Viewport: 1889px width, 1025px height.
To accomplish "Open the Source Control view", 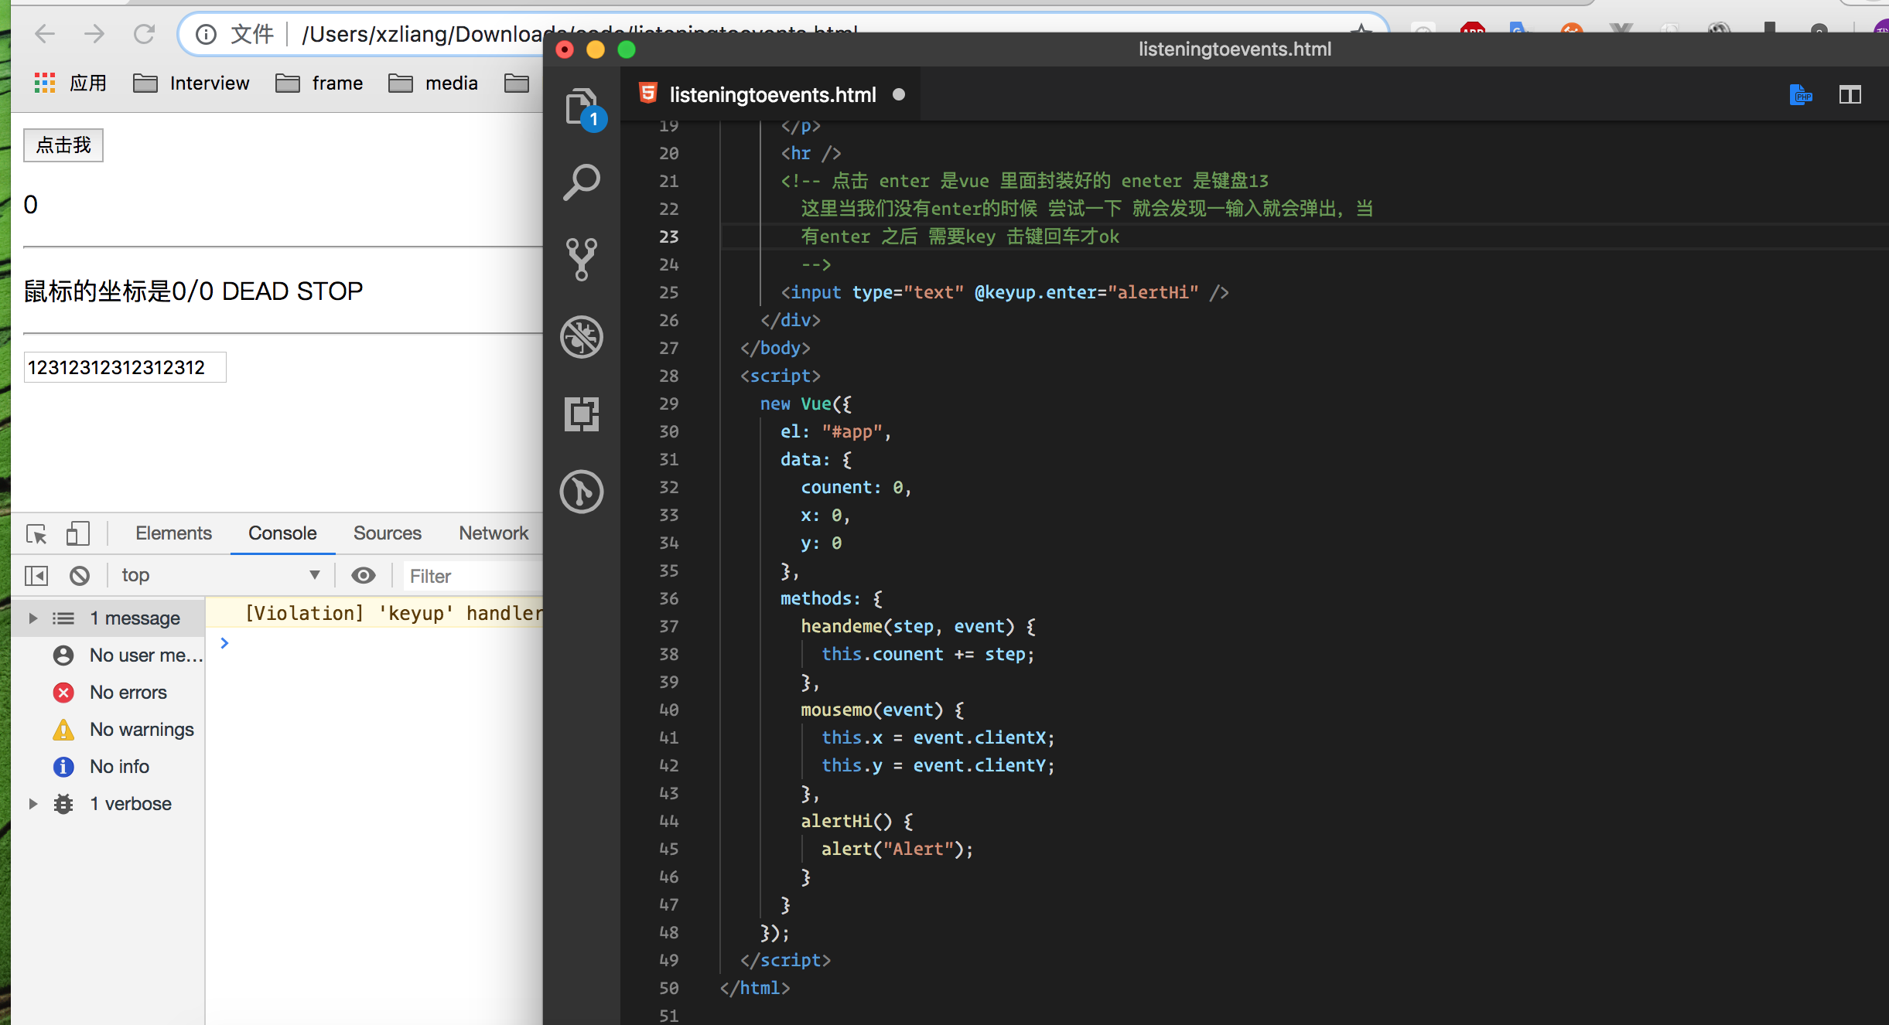I will pyautogui.click(x=581, y=259).
